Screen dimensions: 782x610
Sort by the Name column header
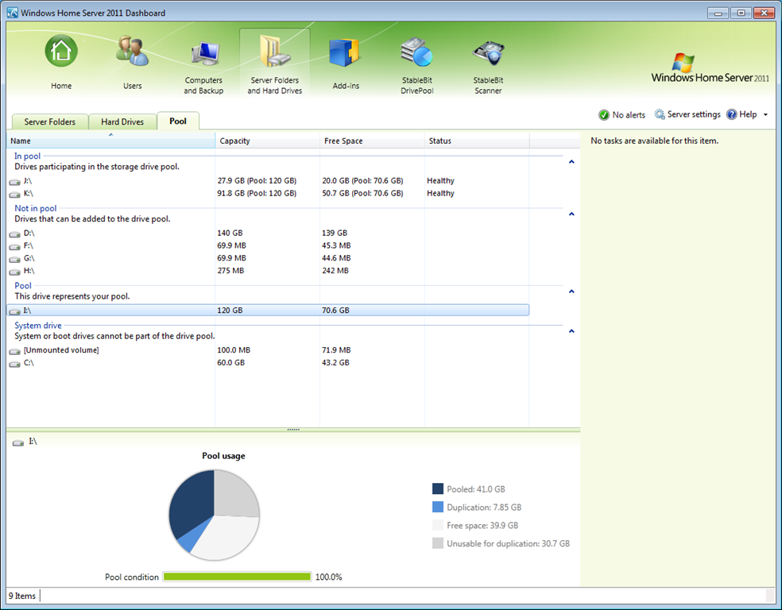pos(110,141)
